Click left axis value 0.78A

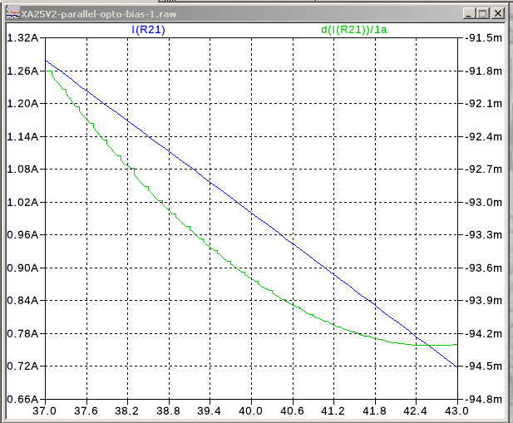click(x=22, y=334)
